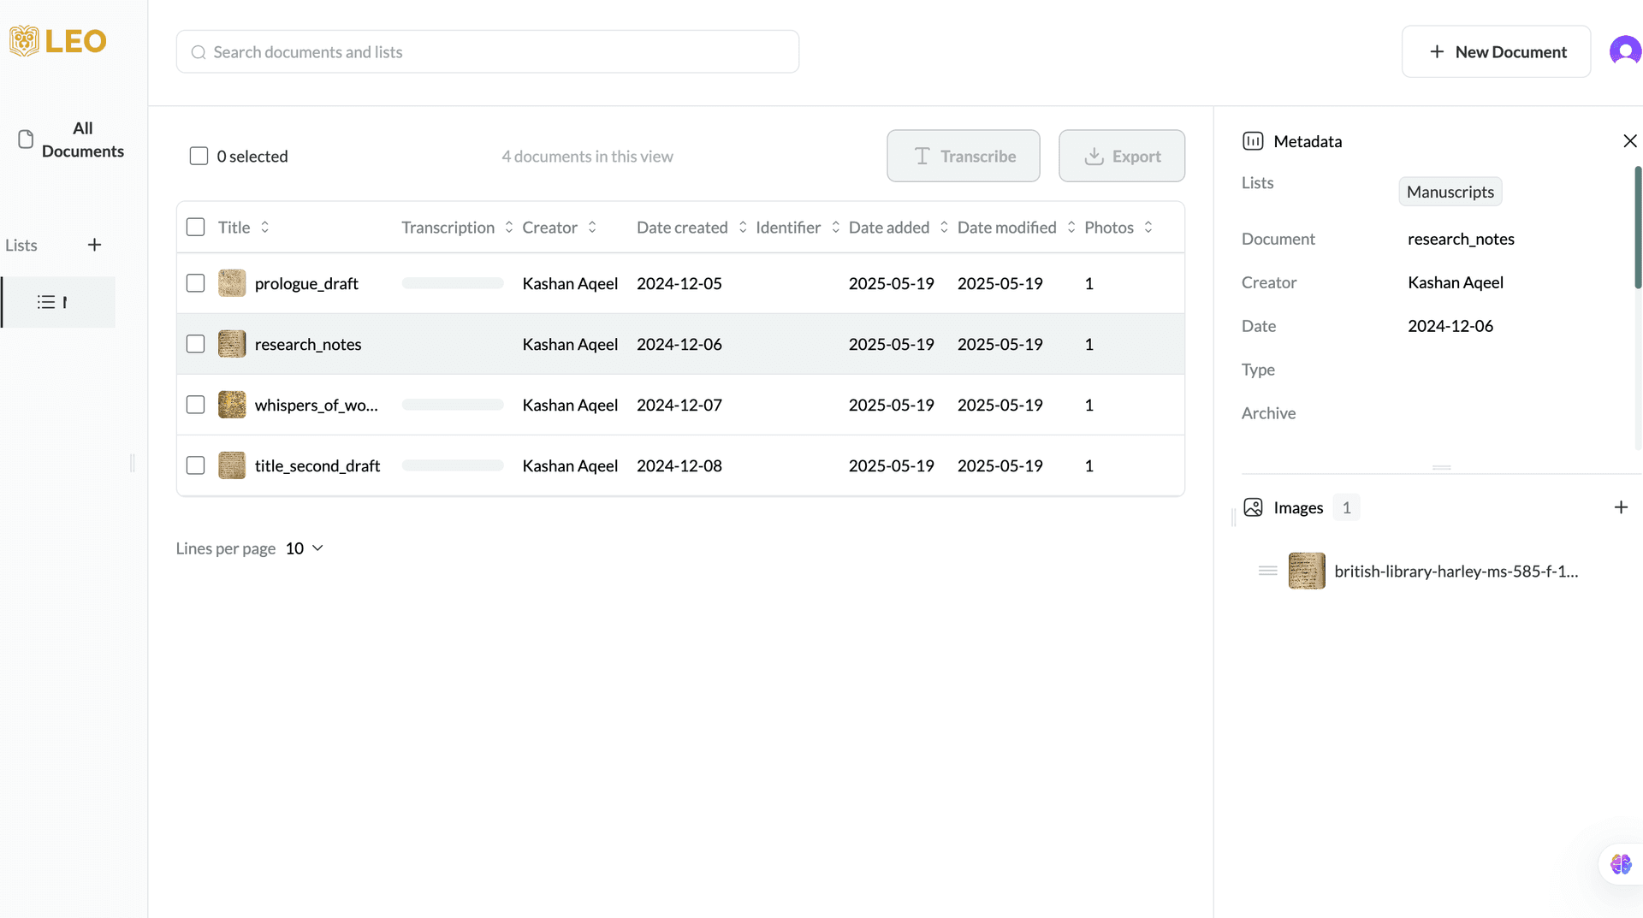Click the Metadata panel icon
The image size is (1643, 918).
pos(1253,141)
